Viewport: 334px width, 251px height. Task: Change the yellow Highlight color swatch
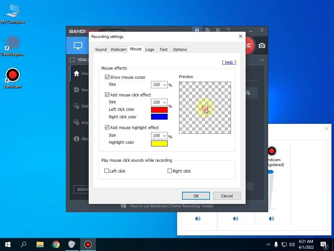159,143
